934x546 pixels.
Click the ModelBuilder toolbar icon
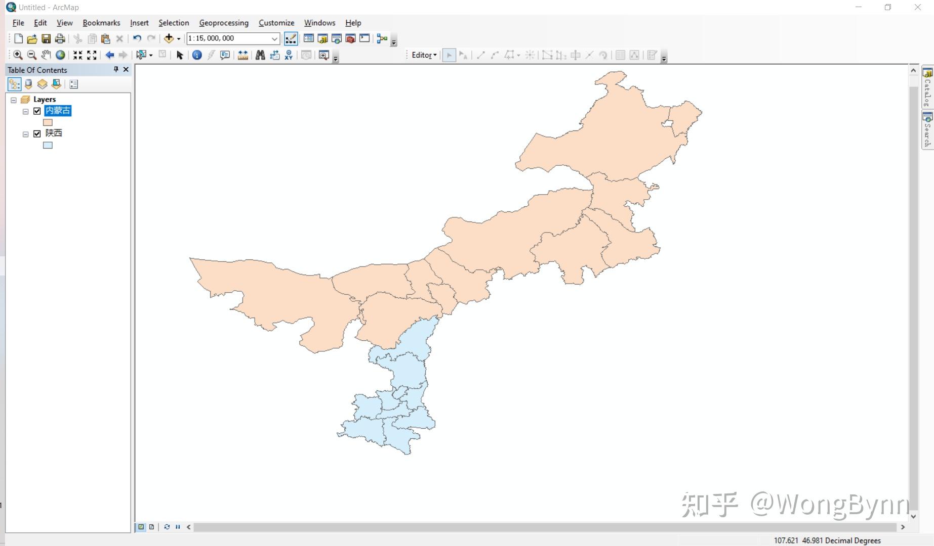click(x=382, y=38)
